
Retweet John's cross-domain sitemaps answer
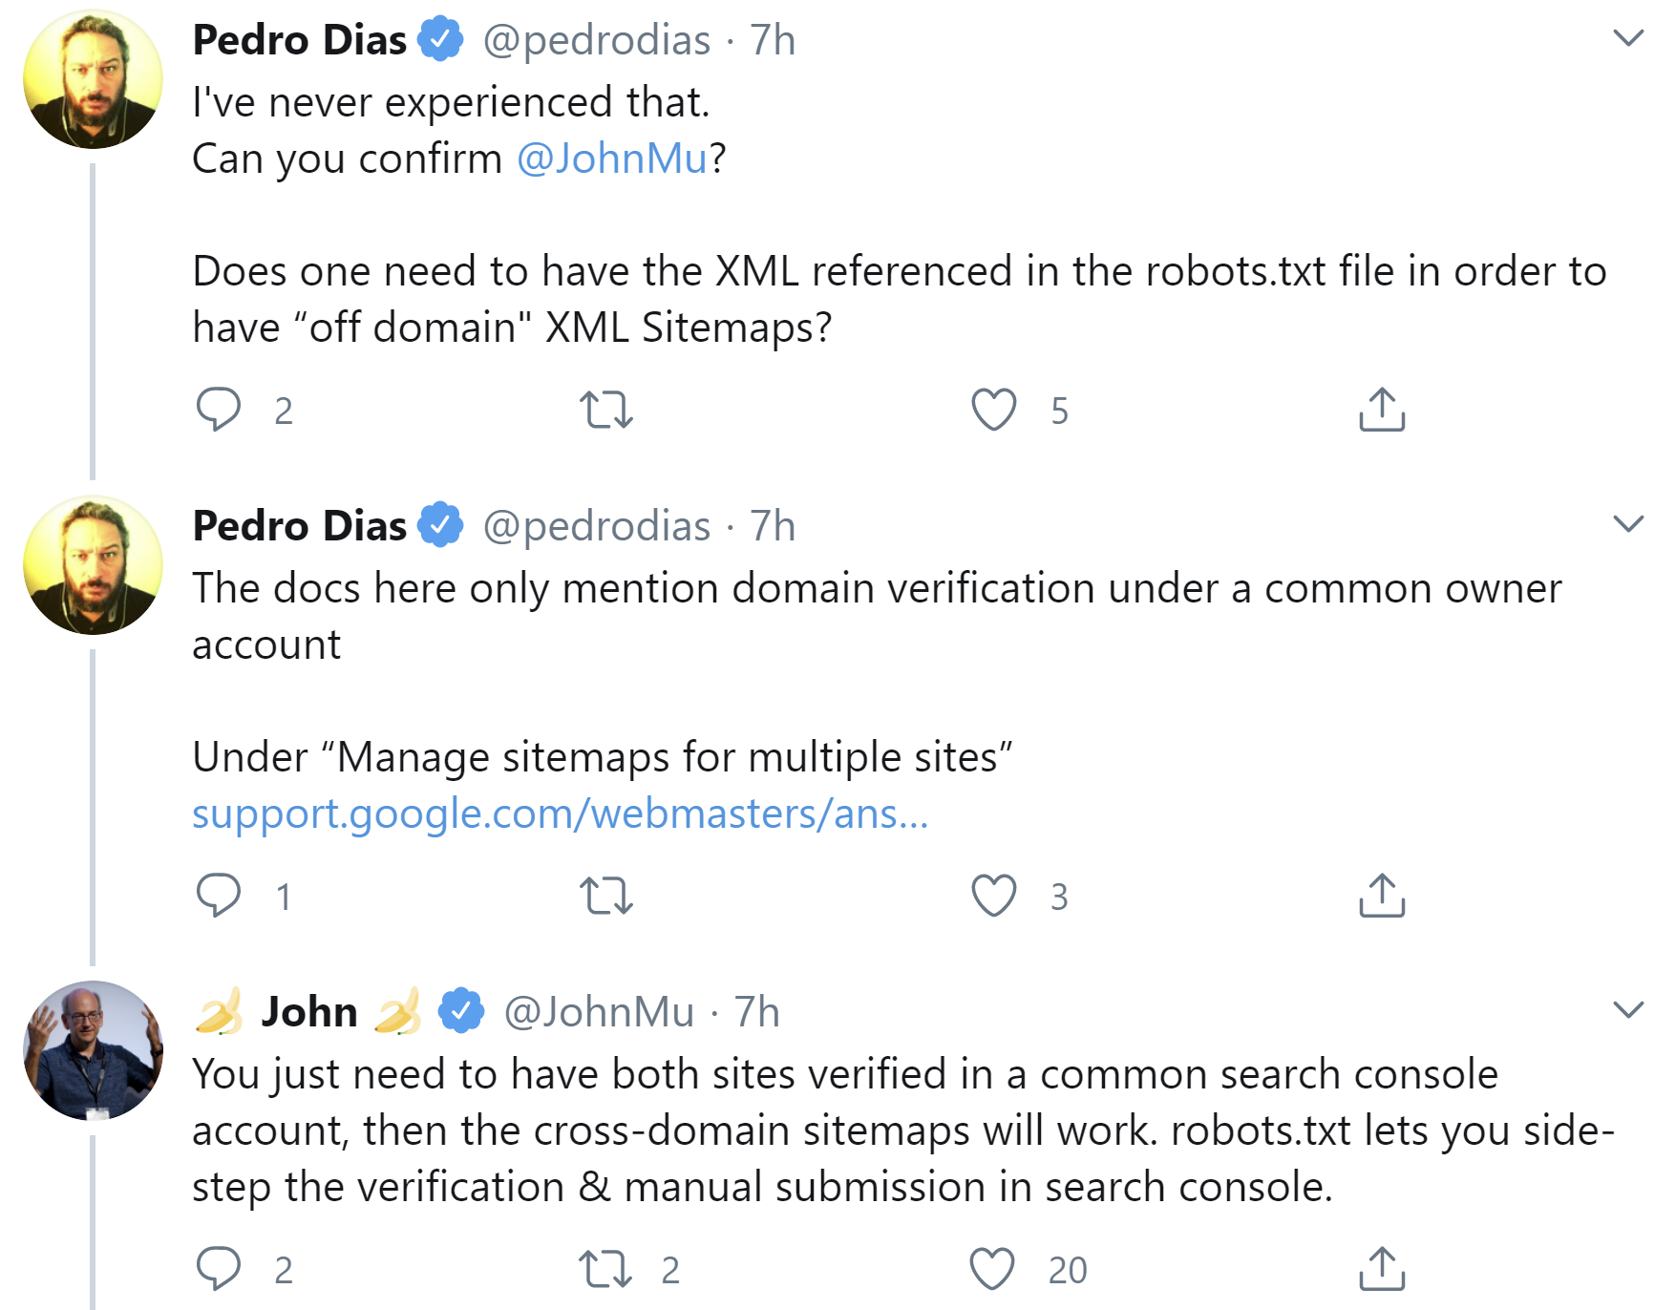tap(608, 1268)
